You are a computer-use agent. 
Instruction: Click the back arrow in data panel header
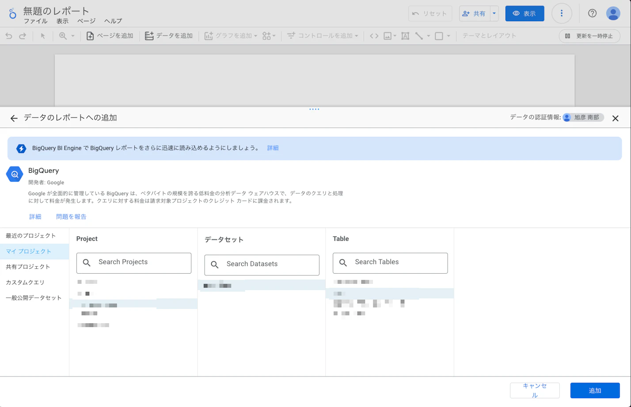click(14, 118)
